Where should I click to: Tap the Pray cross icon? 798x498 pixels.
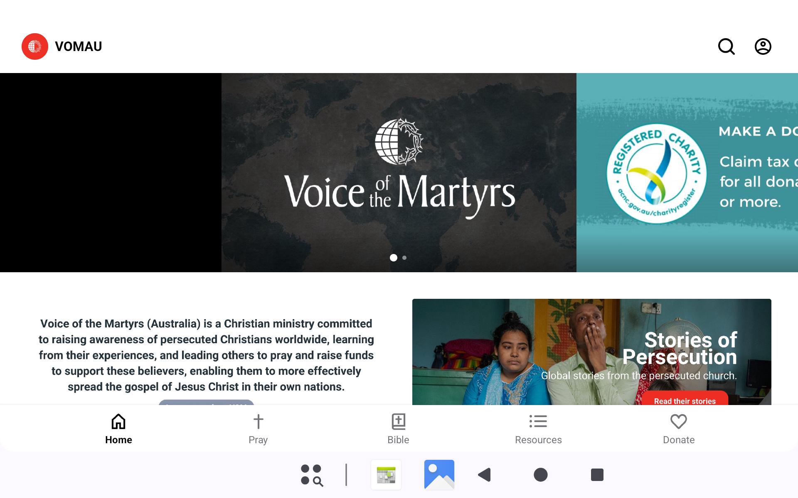pyautogui.click(x=258, y=422)
